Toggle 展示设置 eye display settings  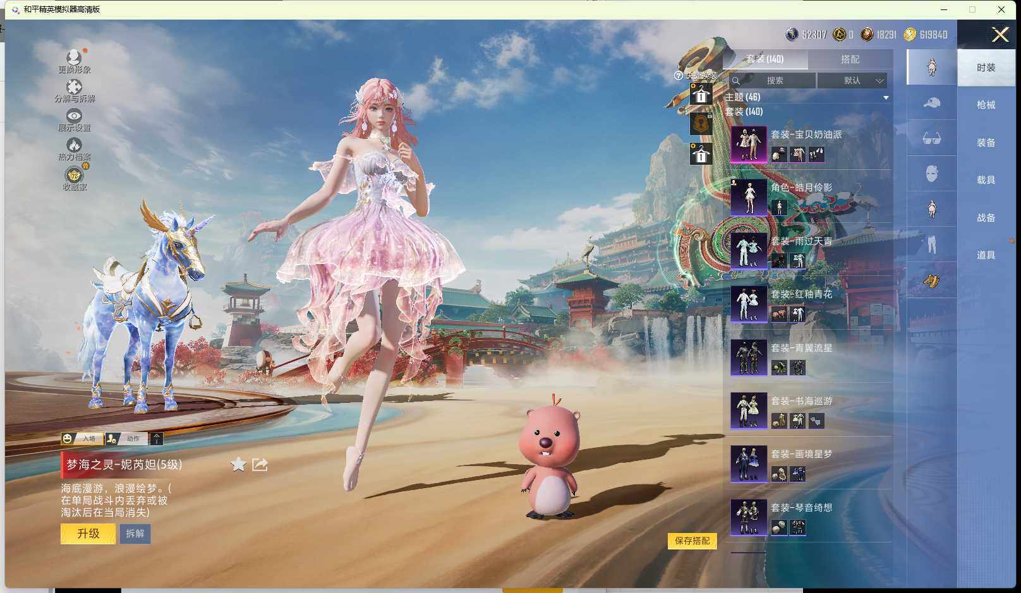pos(74,117)
